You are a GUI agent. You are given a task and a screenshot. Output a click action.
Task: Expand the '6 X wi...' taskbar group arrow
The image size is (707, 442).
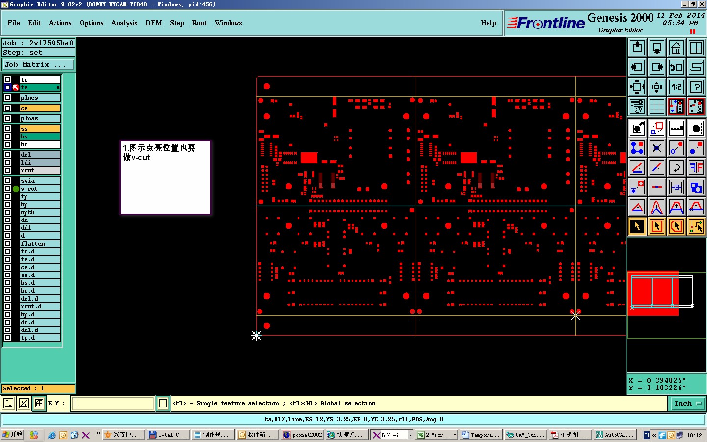410,435
